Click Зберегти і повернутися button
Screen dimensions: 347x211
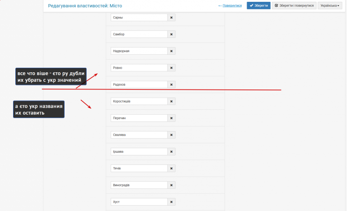[x=294, y=5]
